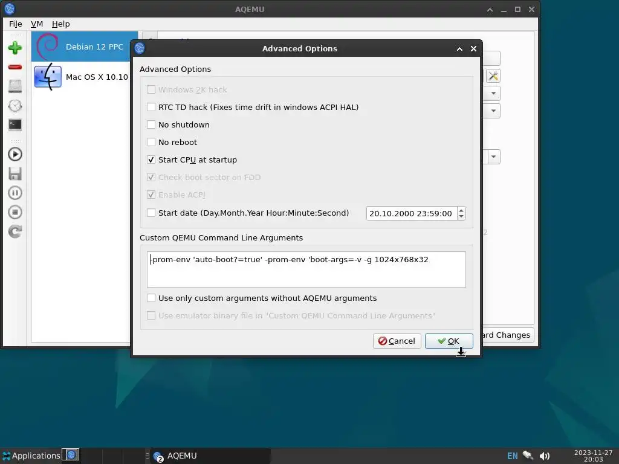Image resolution: width=619 pixels, height=464 pixels.
Task: Open the first dropdown arrow behind the dialog
Action: [x=493, y=94]
